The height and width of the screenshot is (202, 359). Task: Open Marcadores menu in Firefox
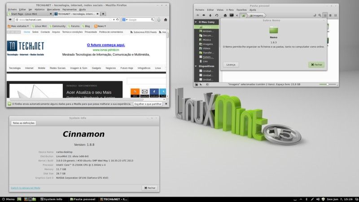point(53,9)
